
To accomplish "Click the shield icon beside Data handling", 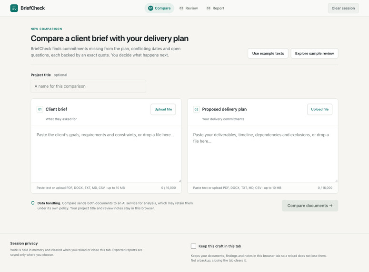I will click(x=33, y=203).
